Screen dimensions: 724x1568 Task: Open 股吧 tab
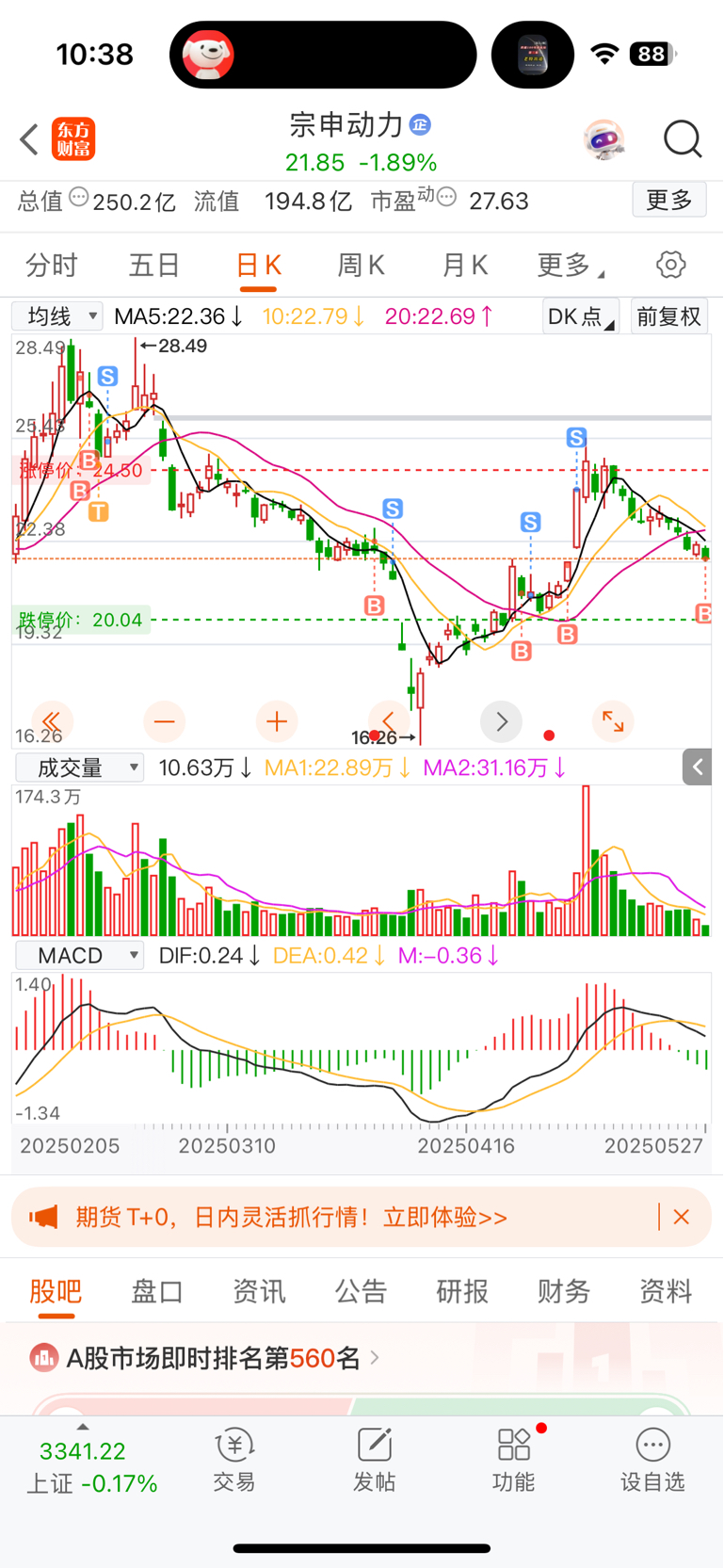tap(56, 1291)
